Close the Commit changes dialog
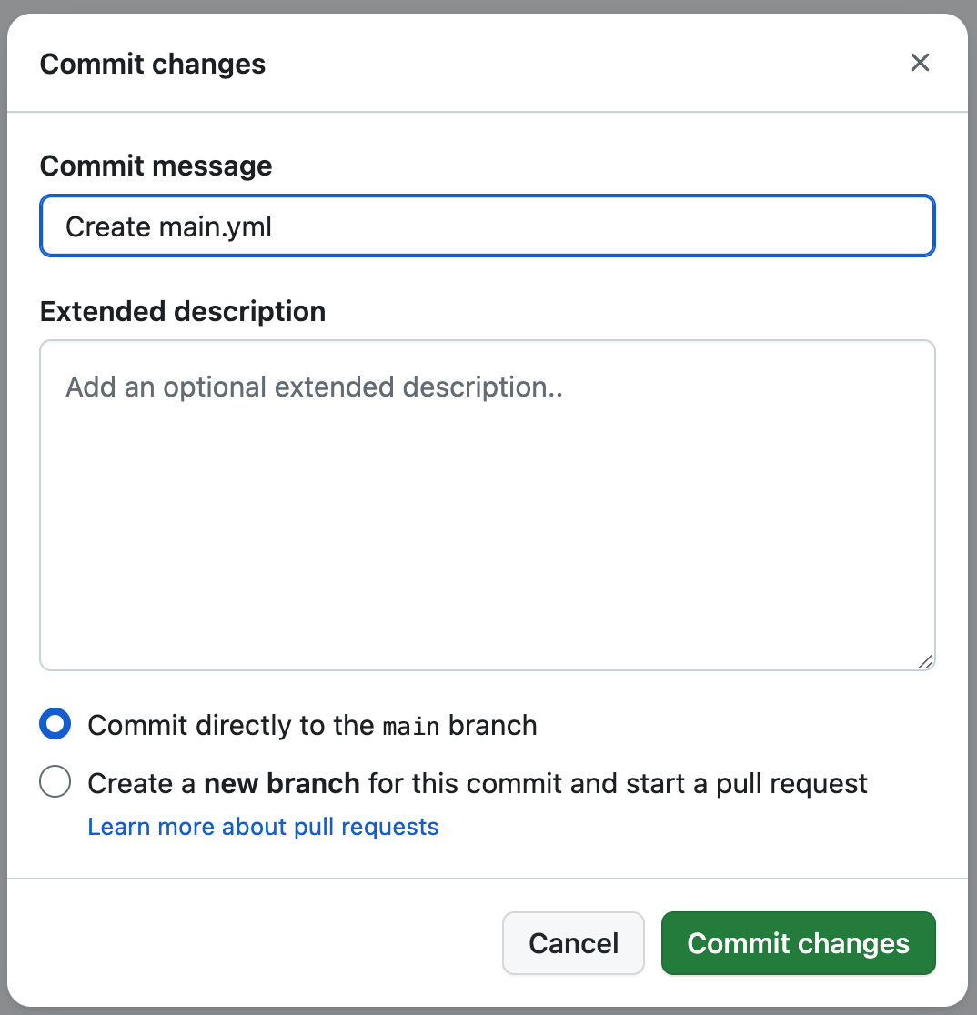The image size is (977, 1015). click(920, 63)
